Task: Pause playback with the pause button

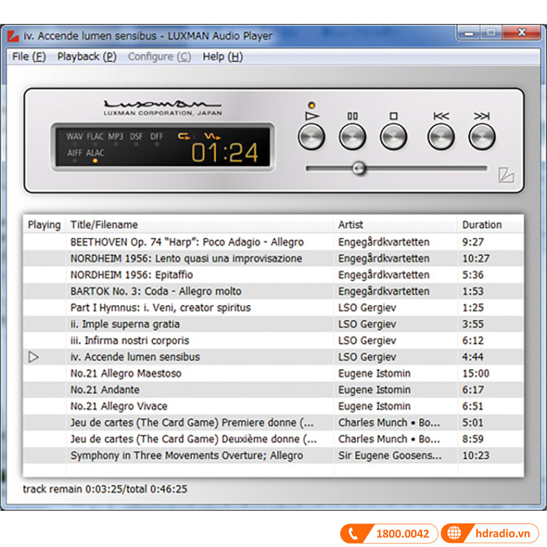Action: [353, 137]
